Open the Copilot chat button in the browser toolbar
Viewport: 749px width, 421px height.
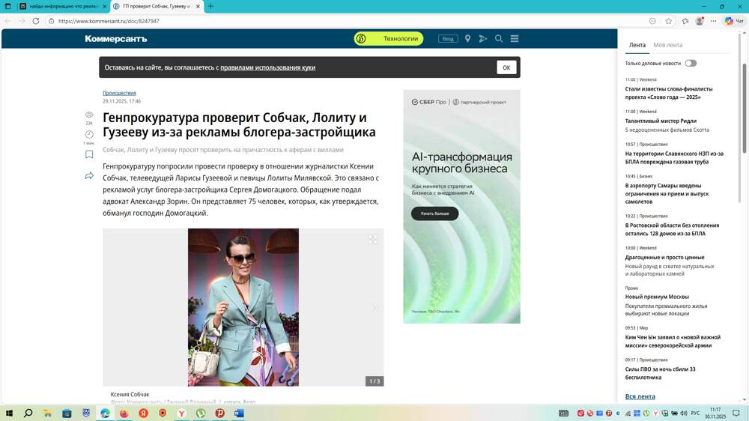pos(734,21)
